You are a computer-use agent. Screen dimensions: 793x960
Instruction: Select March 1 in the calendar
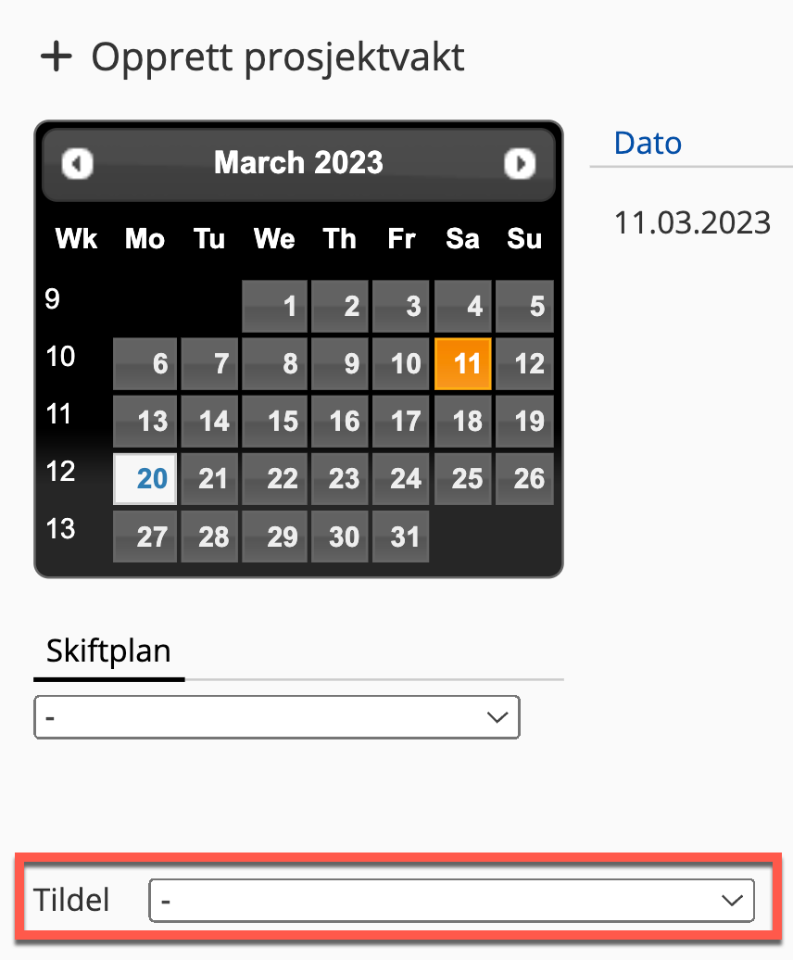[275, 306]
